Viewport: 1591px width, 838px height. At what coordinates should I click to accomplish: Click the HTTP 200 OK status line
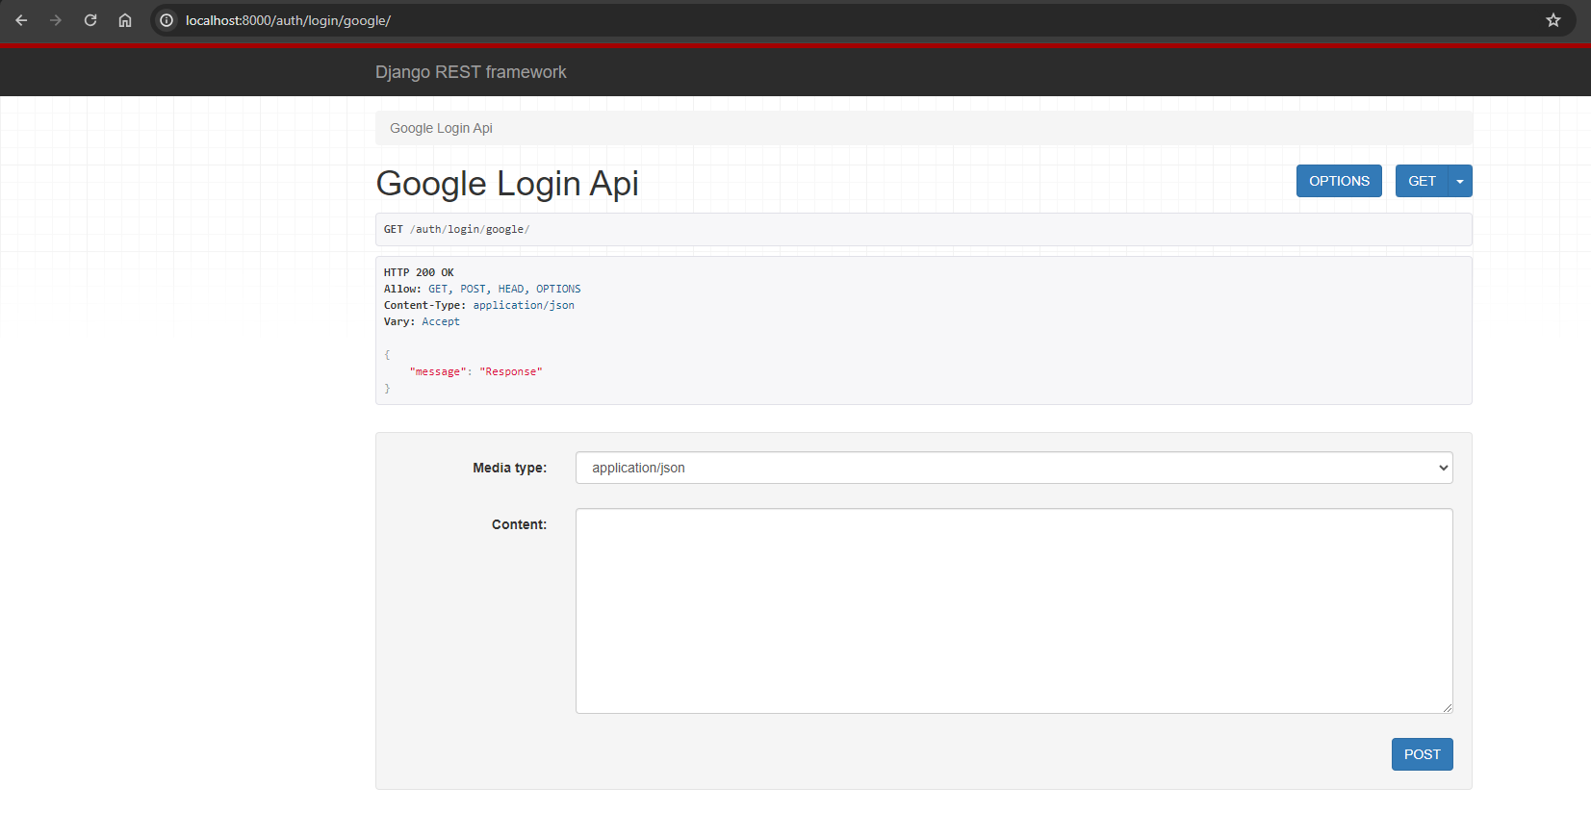(x=419, y=272)
